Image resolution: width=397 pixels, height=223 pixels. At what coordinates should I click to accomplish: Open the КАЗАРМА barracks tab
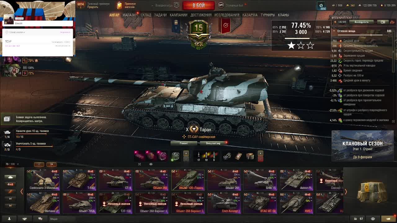[x=250, y=15]
